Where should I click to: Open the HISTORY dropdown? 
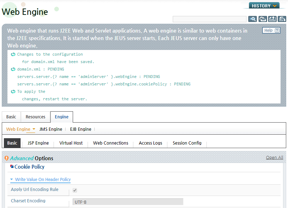(x=264, y=6)
